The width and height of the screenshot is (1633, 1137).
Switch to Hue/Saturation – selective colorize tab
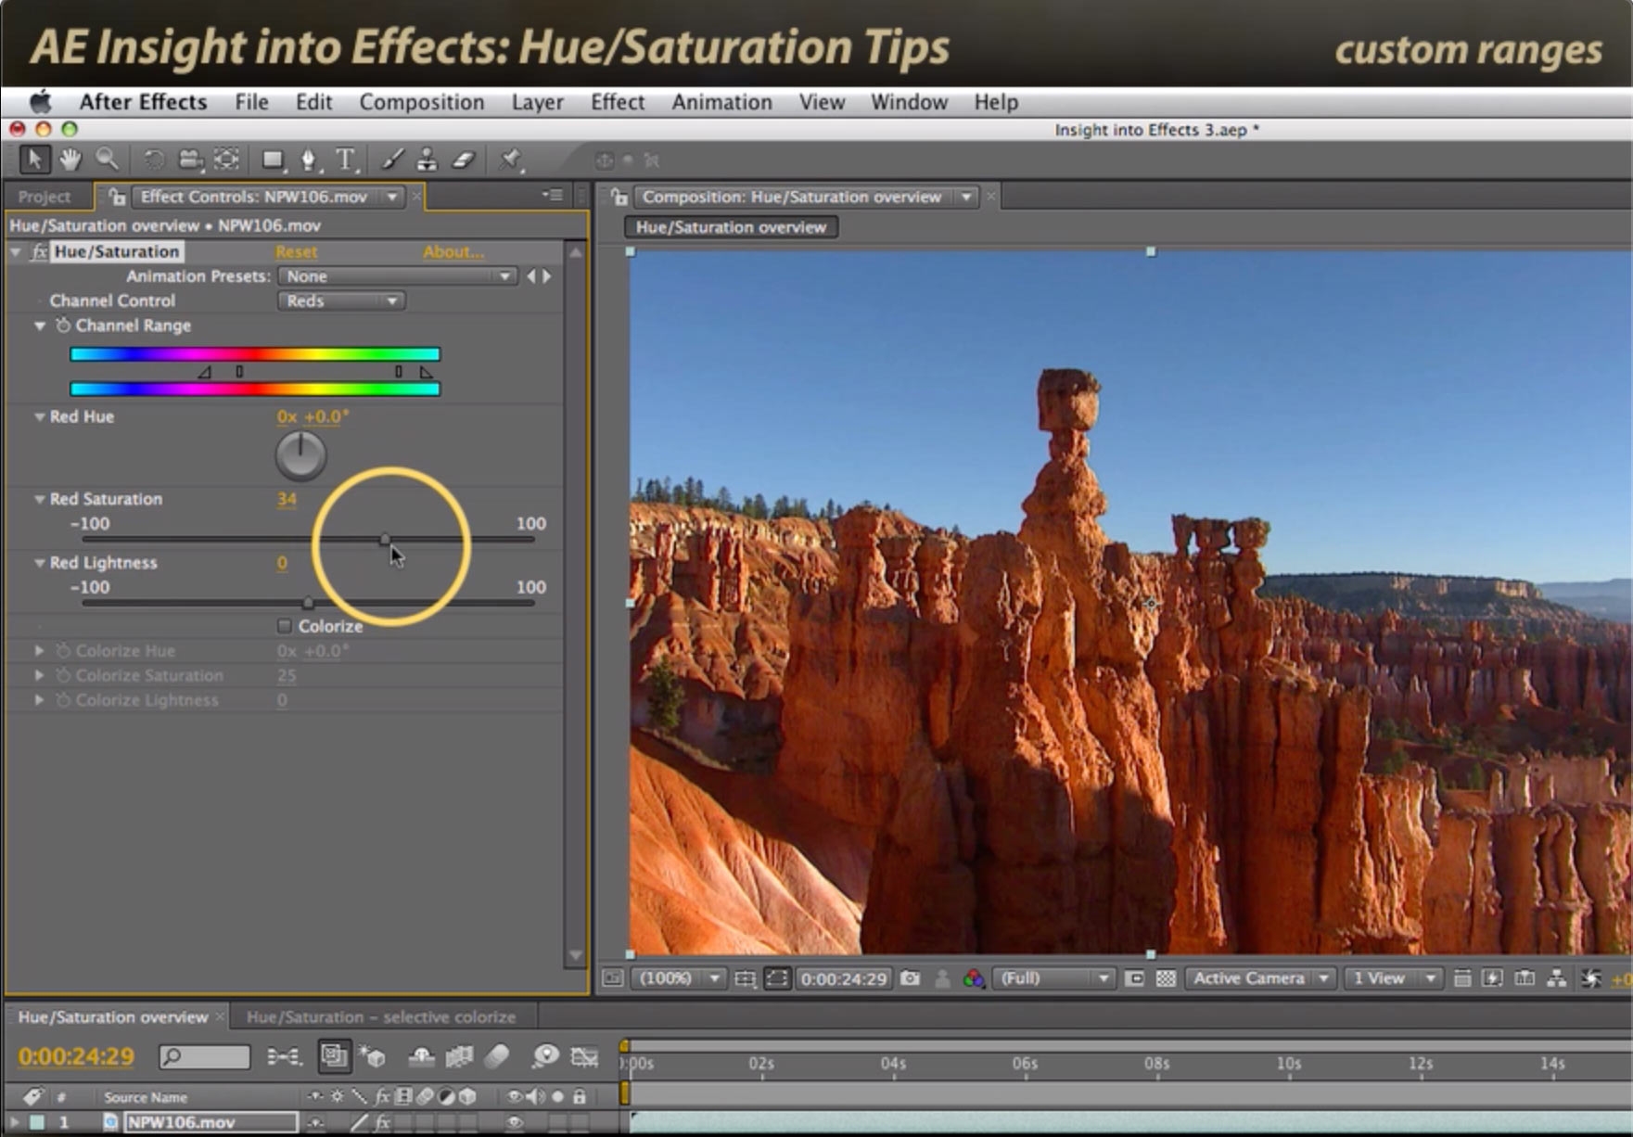380,1017
